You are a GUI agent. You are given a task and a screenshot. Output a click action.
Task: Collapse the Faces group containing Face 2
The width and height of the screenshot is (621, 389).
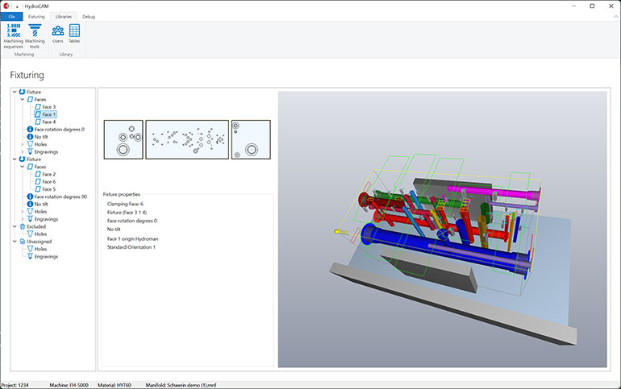[x=23, y=167]
